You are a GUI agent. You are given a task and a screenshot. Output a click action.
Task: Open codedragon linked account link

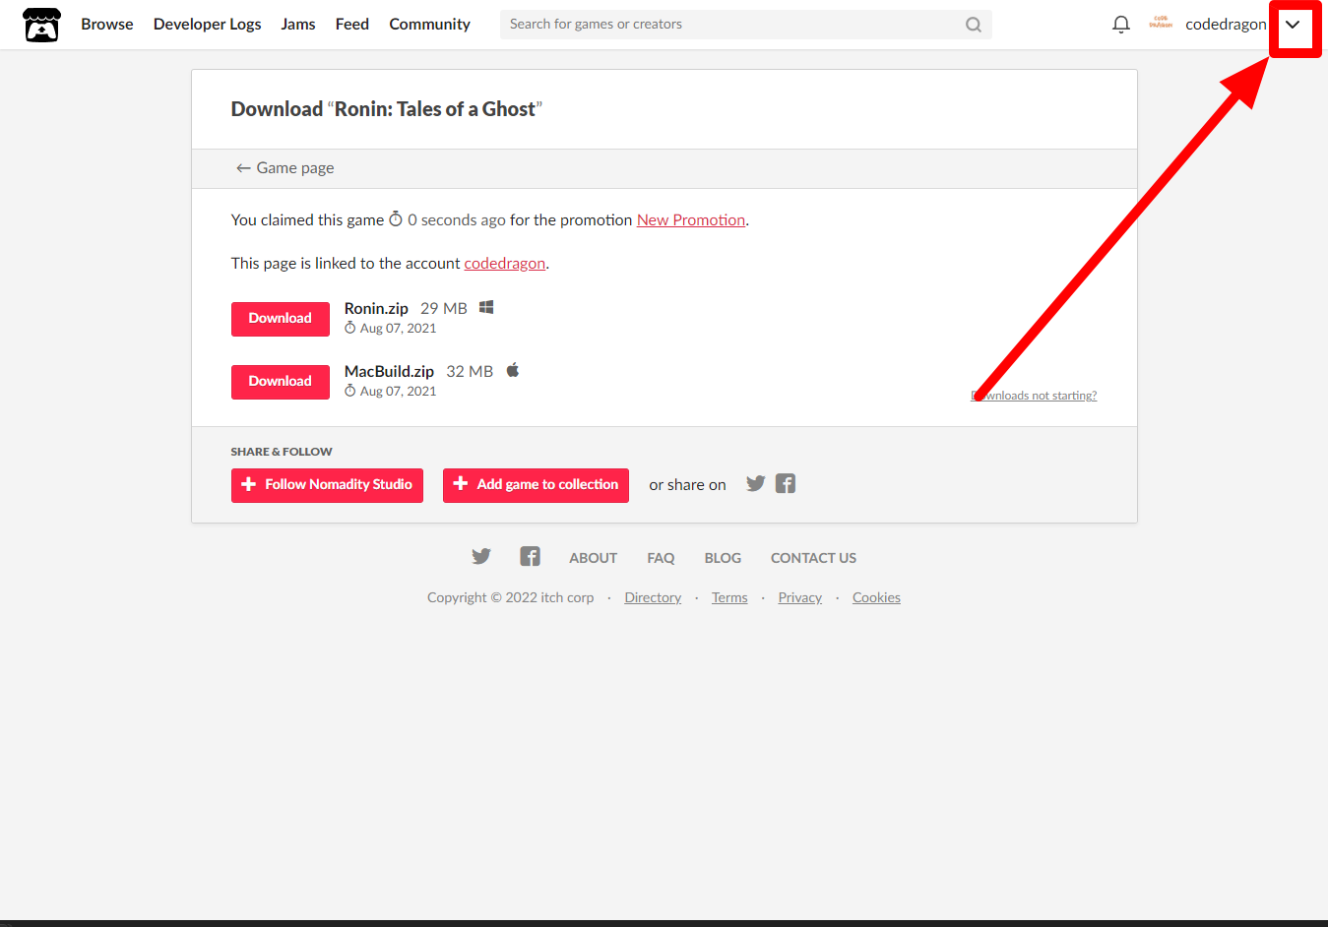(x=505, y=264)
